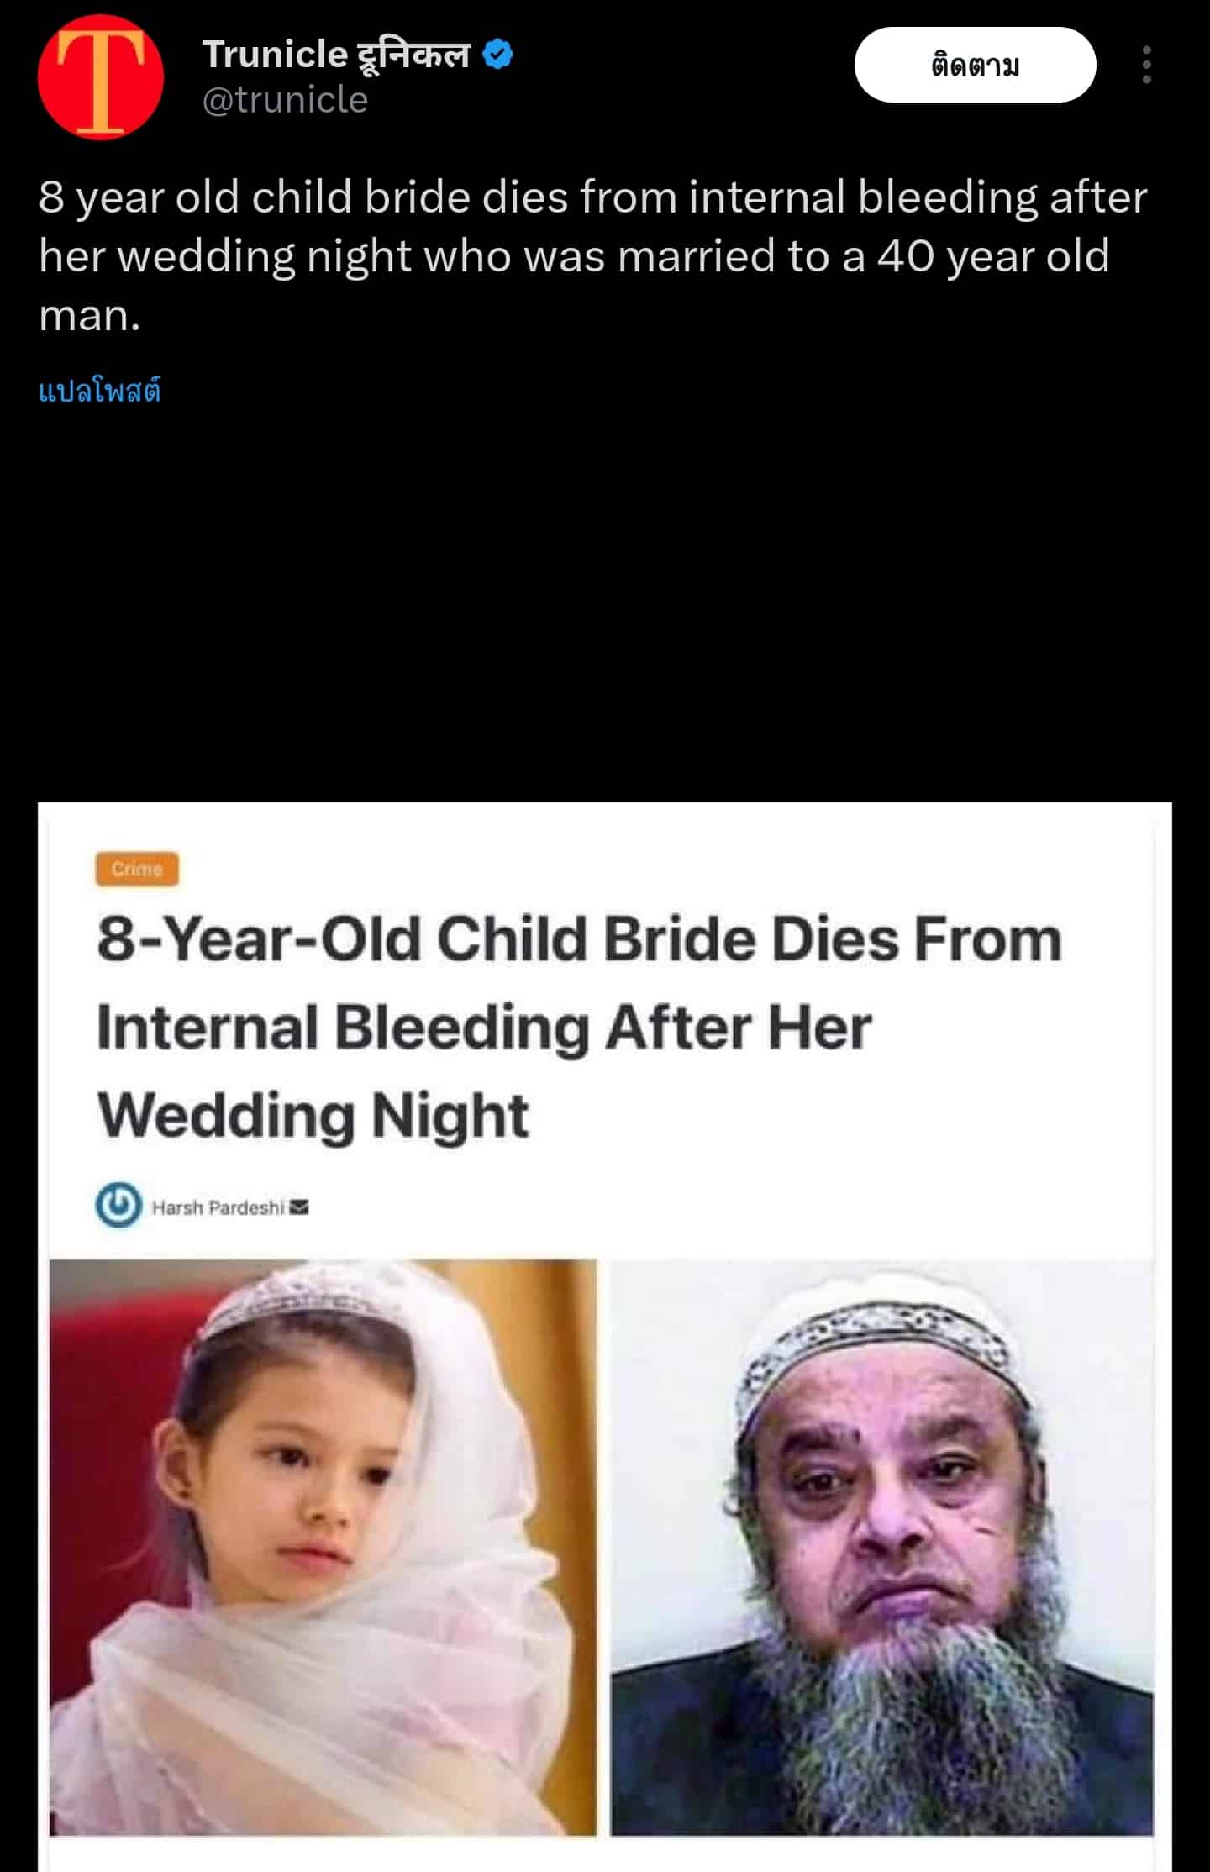Tap the blue verified badge
Screen dimensions: 1210x1872
tap(498, 55)
